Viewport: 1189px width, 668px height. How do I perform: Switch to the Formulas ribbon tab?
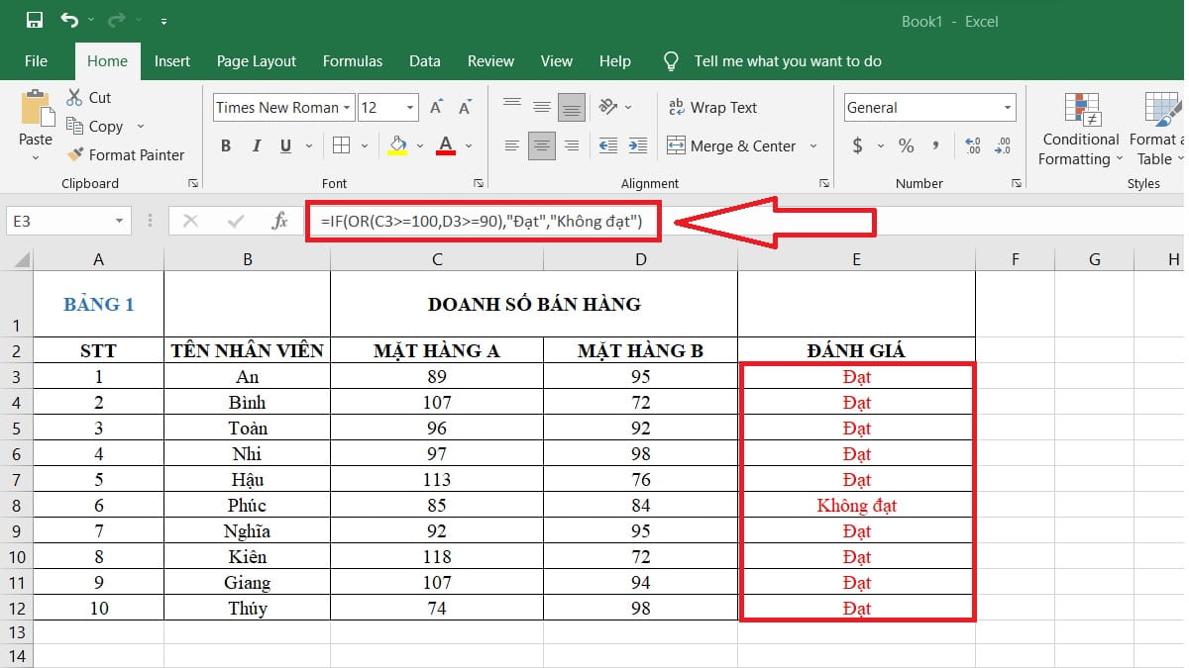353,61
